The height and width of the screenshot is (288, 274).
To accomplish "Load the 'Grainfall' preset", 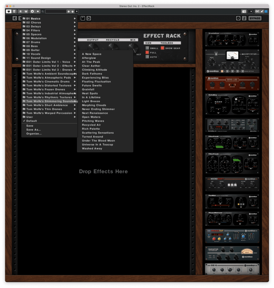I will coord(105,89).
